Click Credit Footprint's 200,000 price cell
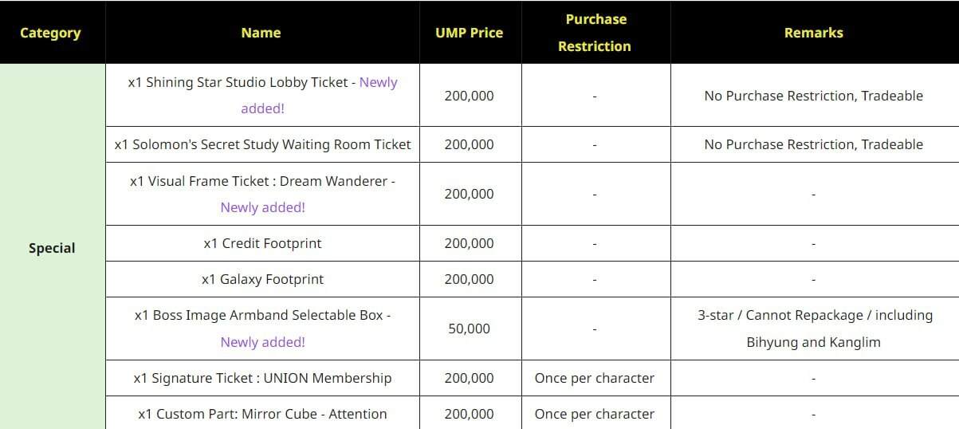The height and width of the screenshot is (429, 959). click(469, 243)
